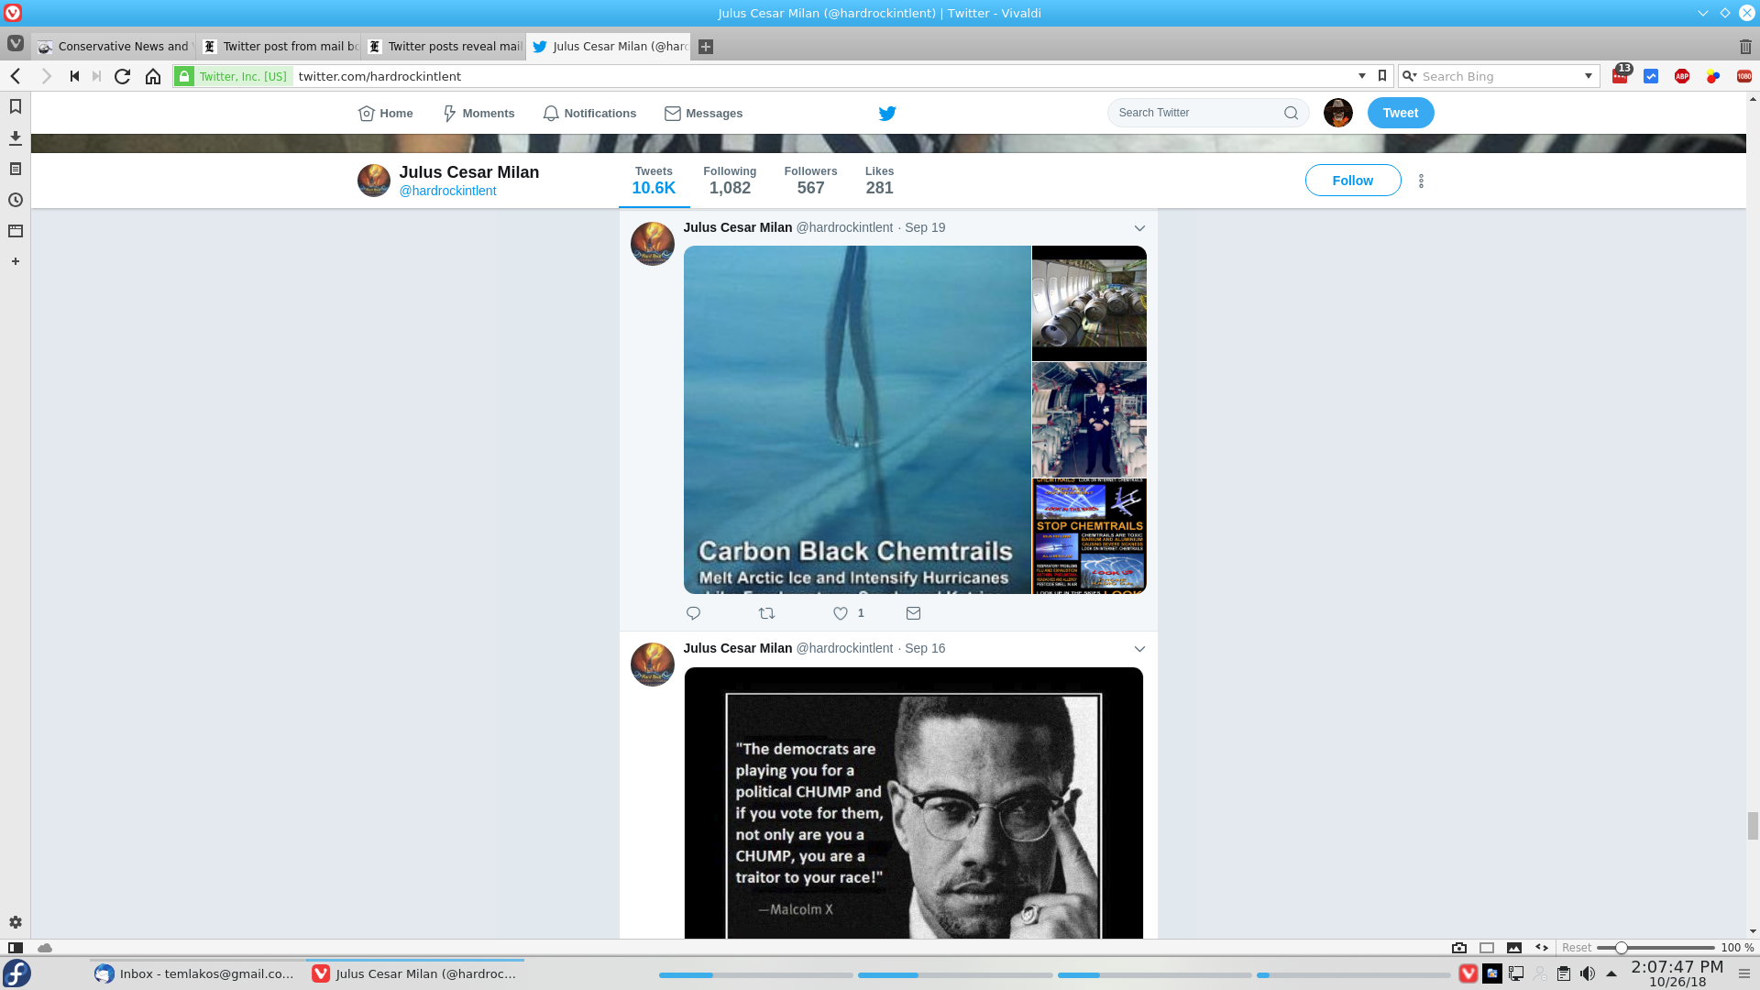Open the Followers 567 link

[810, 181]
